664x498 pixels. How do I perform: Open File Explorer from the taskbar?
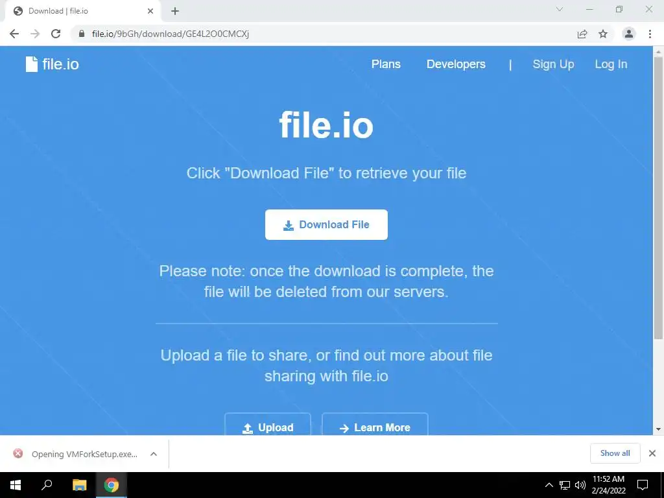point(79,485)
